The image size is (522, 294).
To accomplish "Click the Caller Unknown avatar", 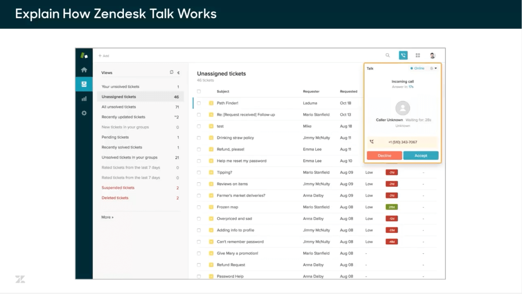I will pos(403,108).
